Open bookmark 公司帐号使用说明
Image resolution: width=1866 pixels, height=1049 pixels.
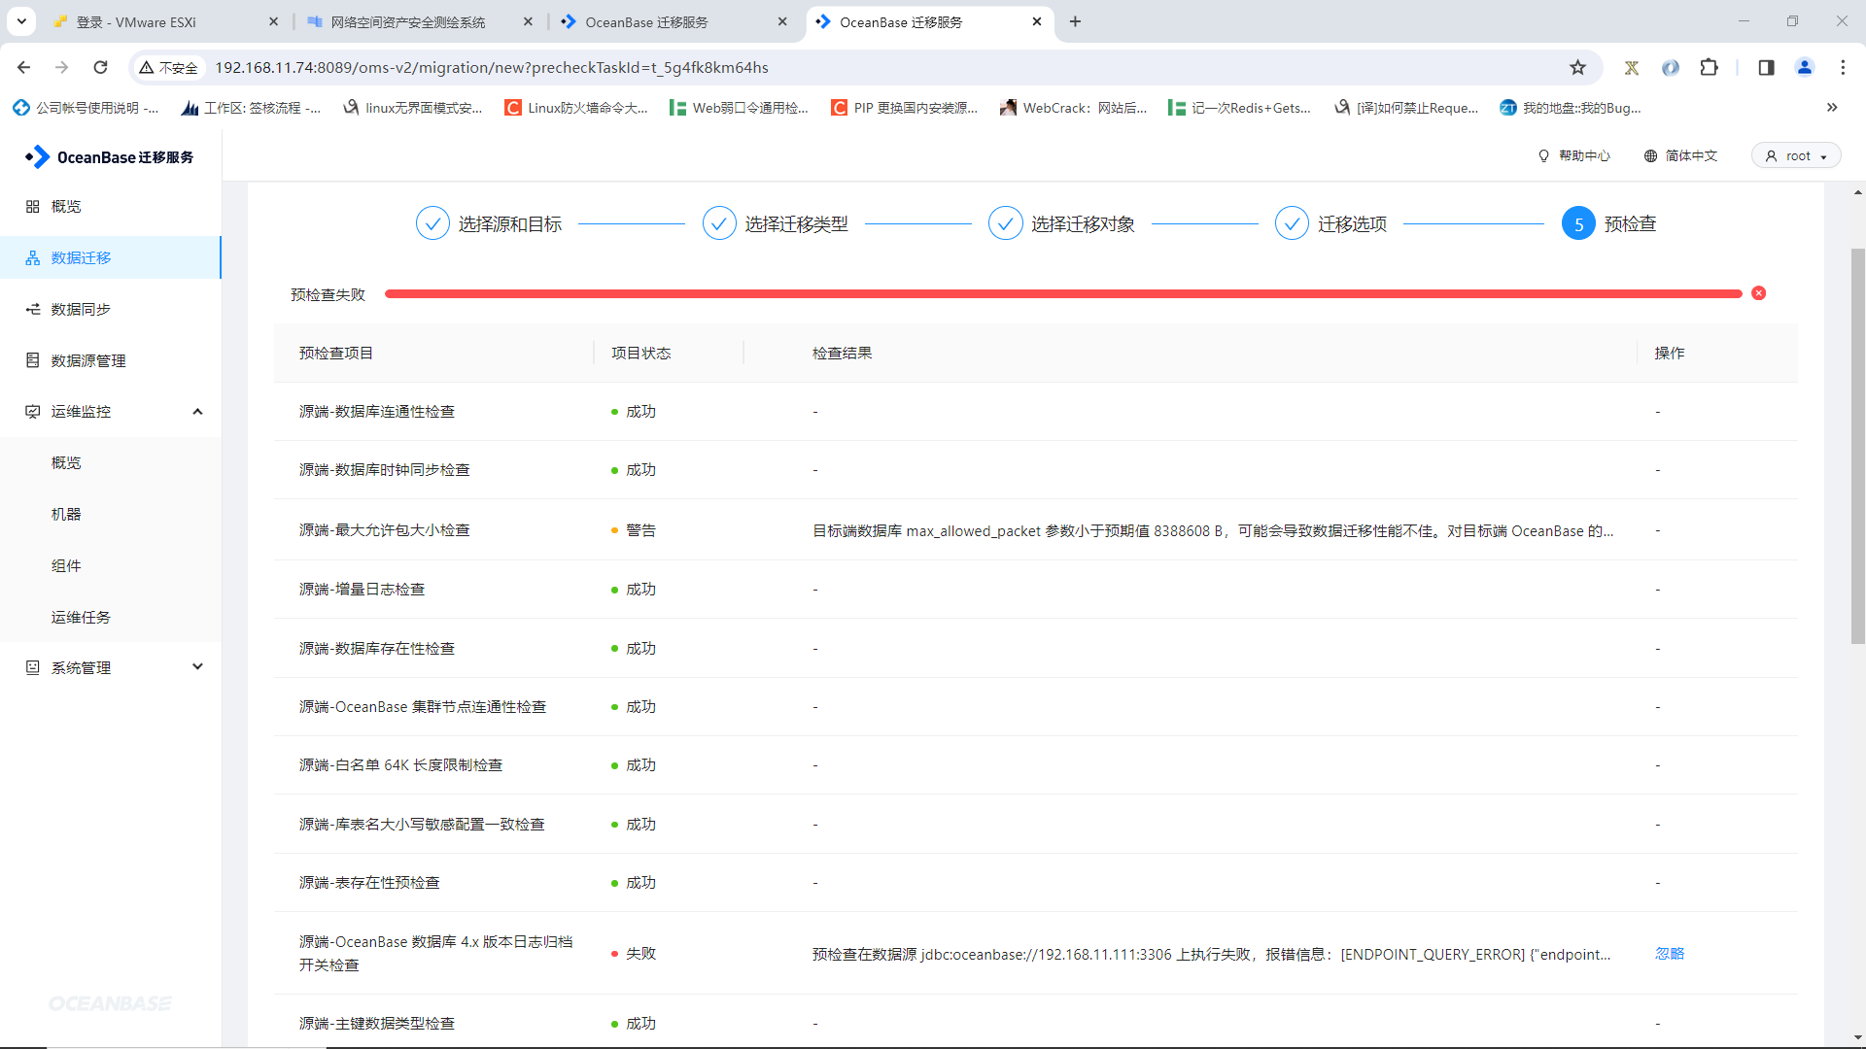[86, 108]
